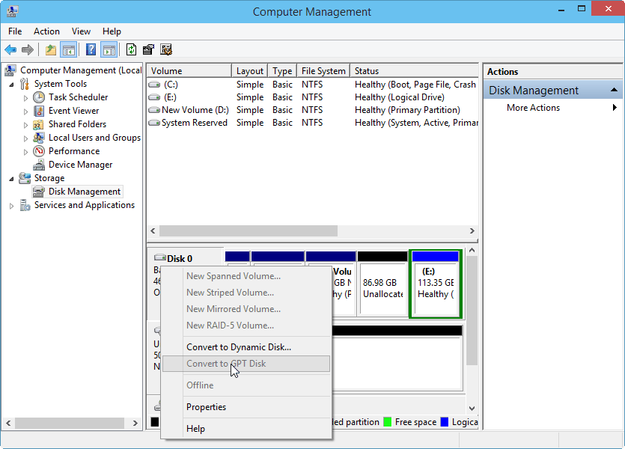
Task: Choose Convert to Dynamic Disk from context menu
Action: click(x=238, y=346)
